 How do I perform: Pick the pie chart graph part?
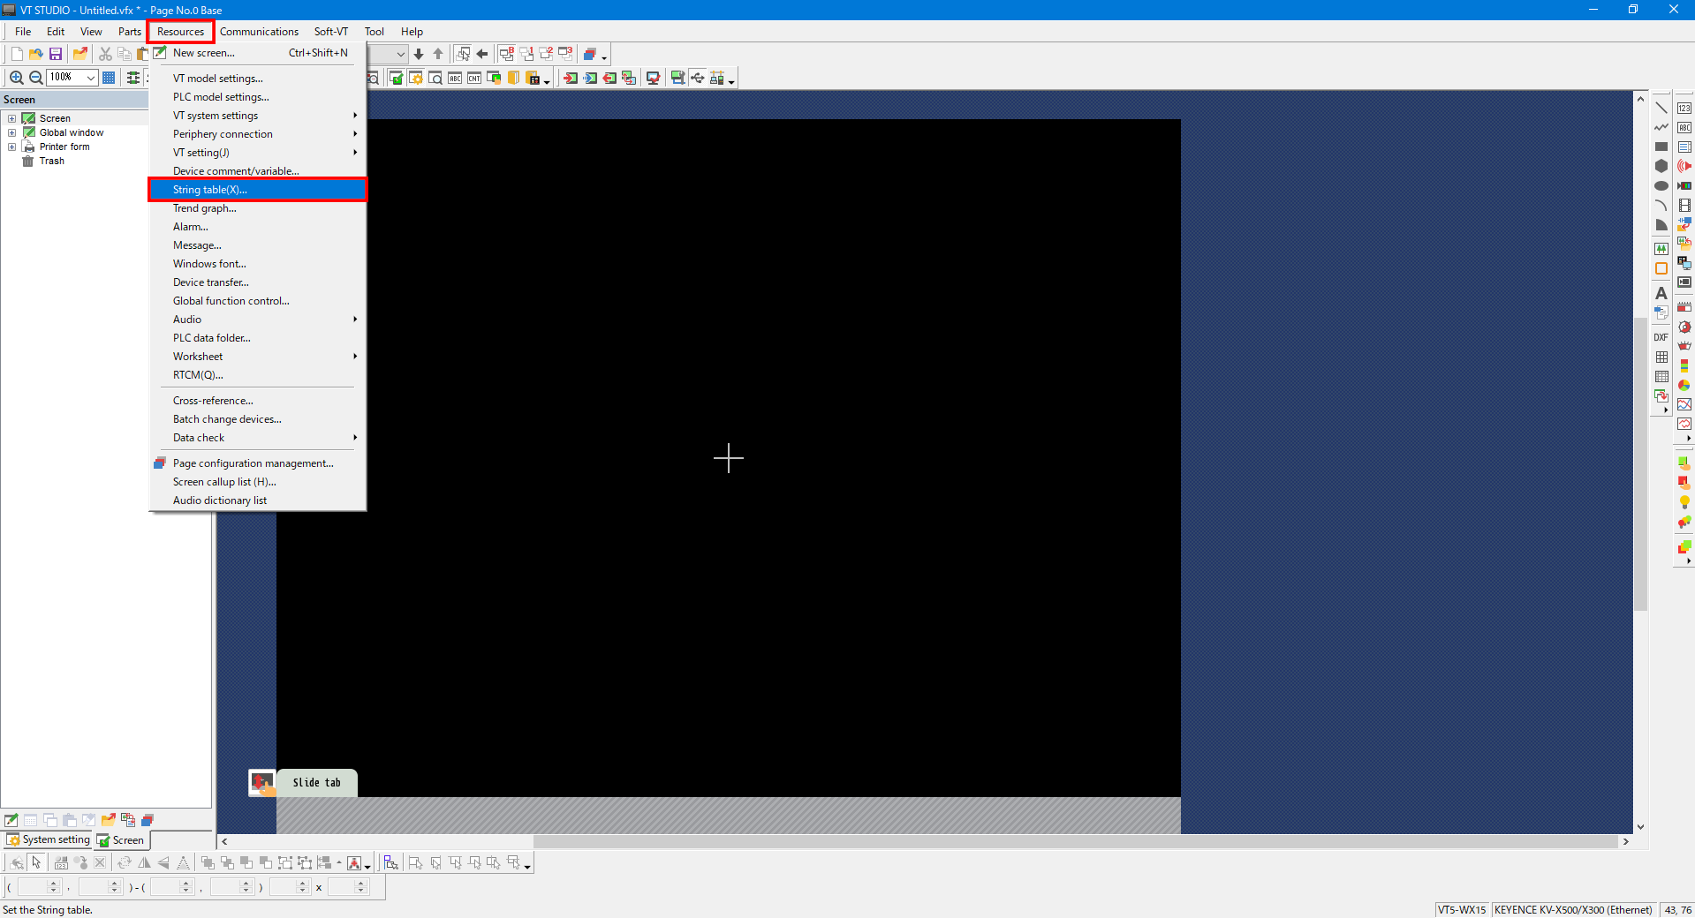click(x=1684, y=385)
